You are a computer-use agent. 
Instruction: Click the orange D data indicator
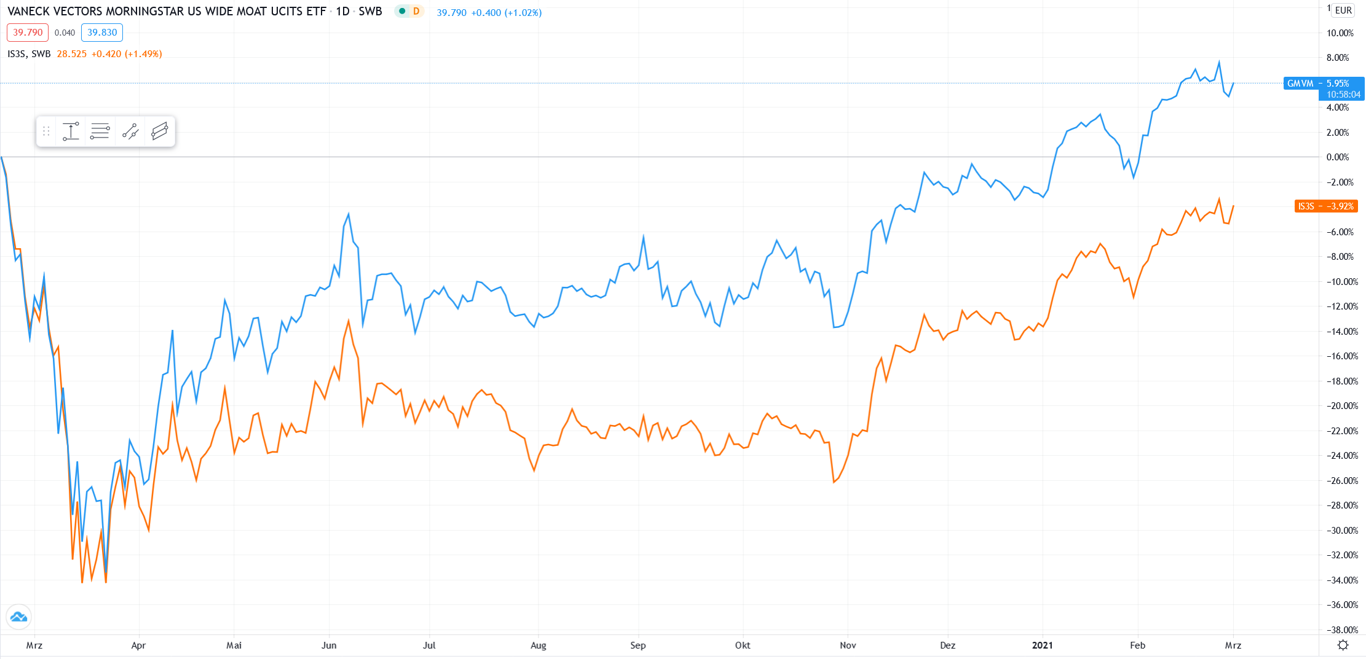tap(416, 11)
